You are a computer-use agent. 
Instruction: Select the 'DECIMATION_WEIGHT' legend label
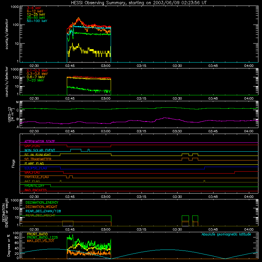pyautogui.click(x=42, y=207)
